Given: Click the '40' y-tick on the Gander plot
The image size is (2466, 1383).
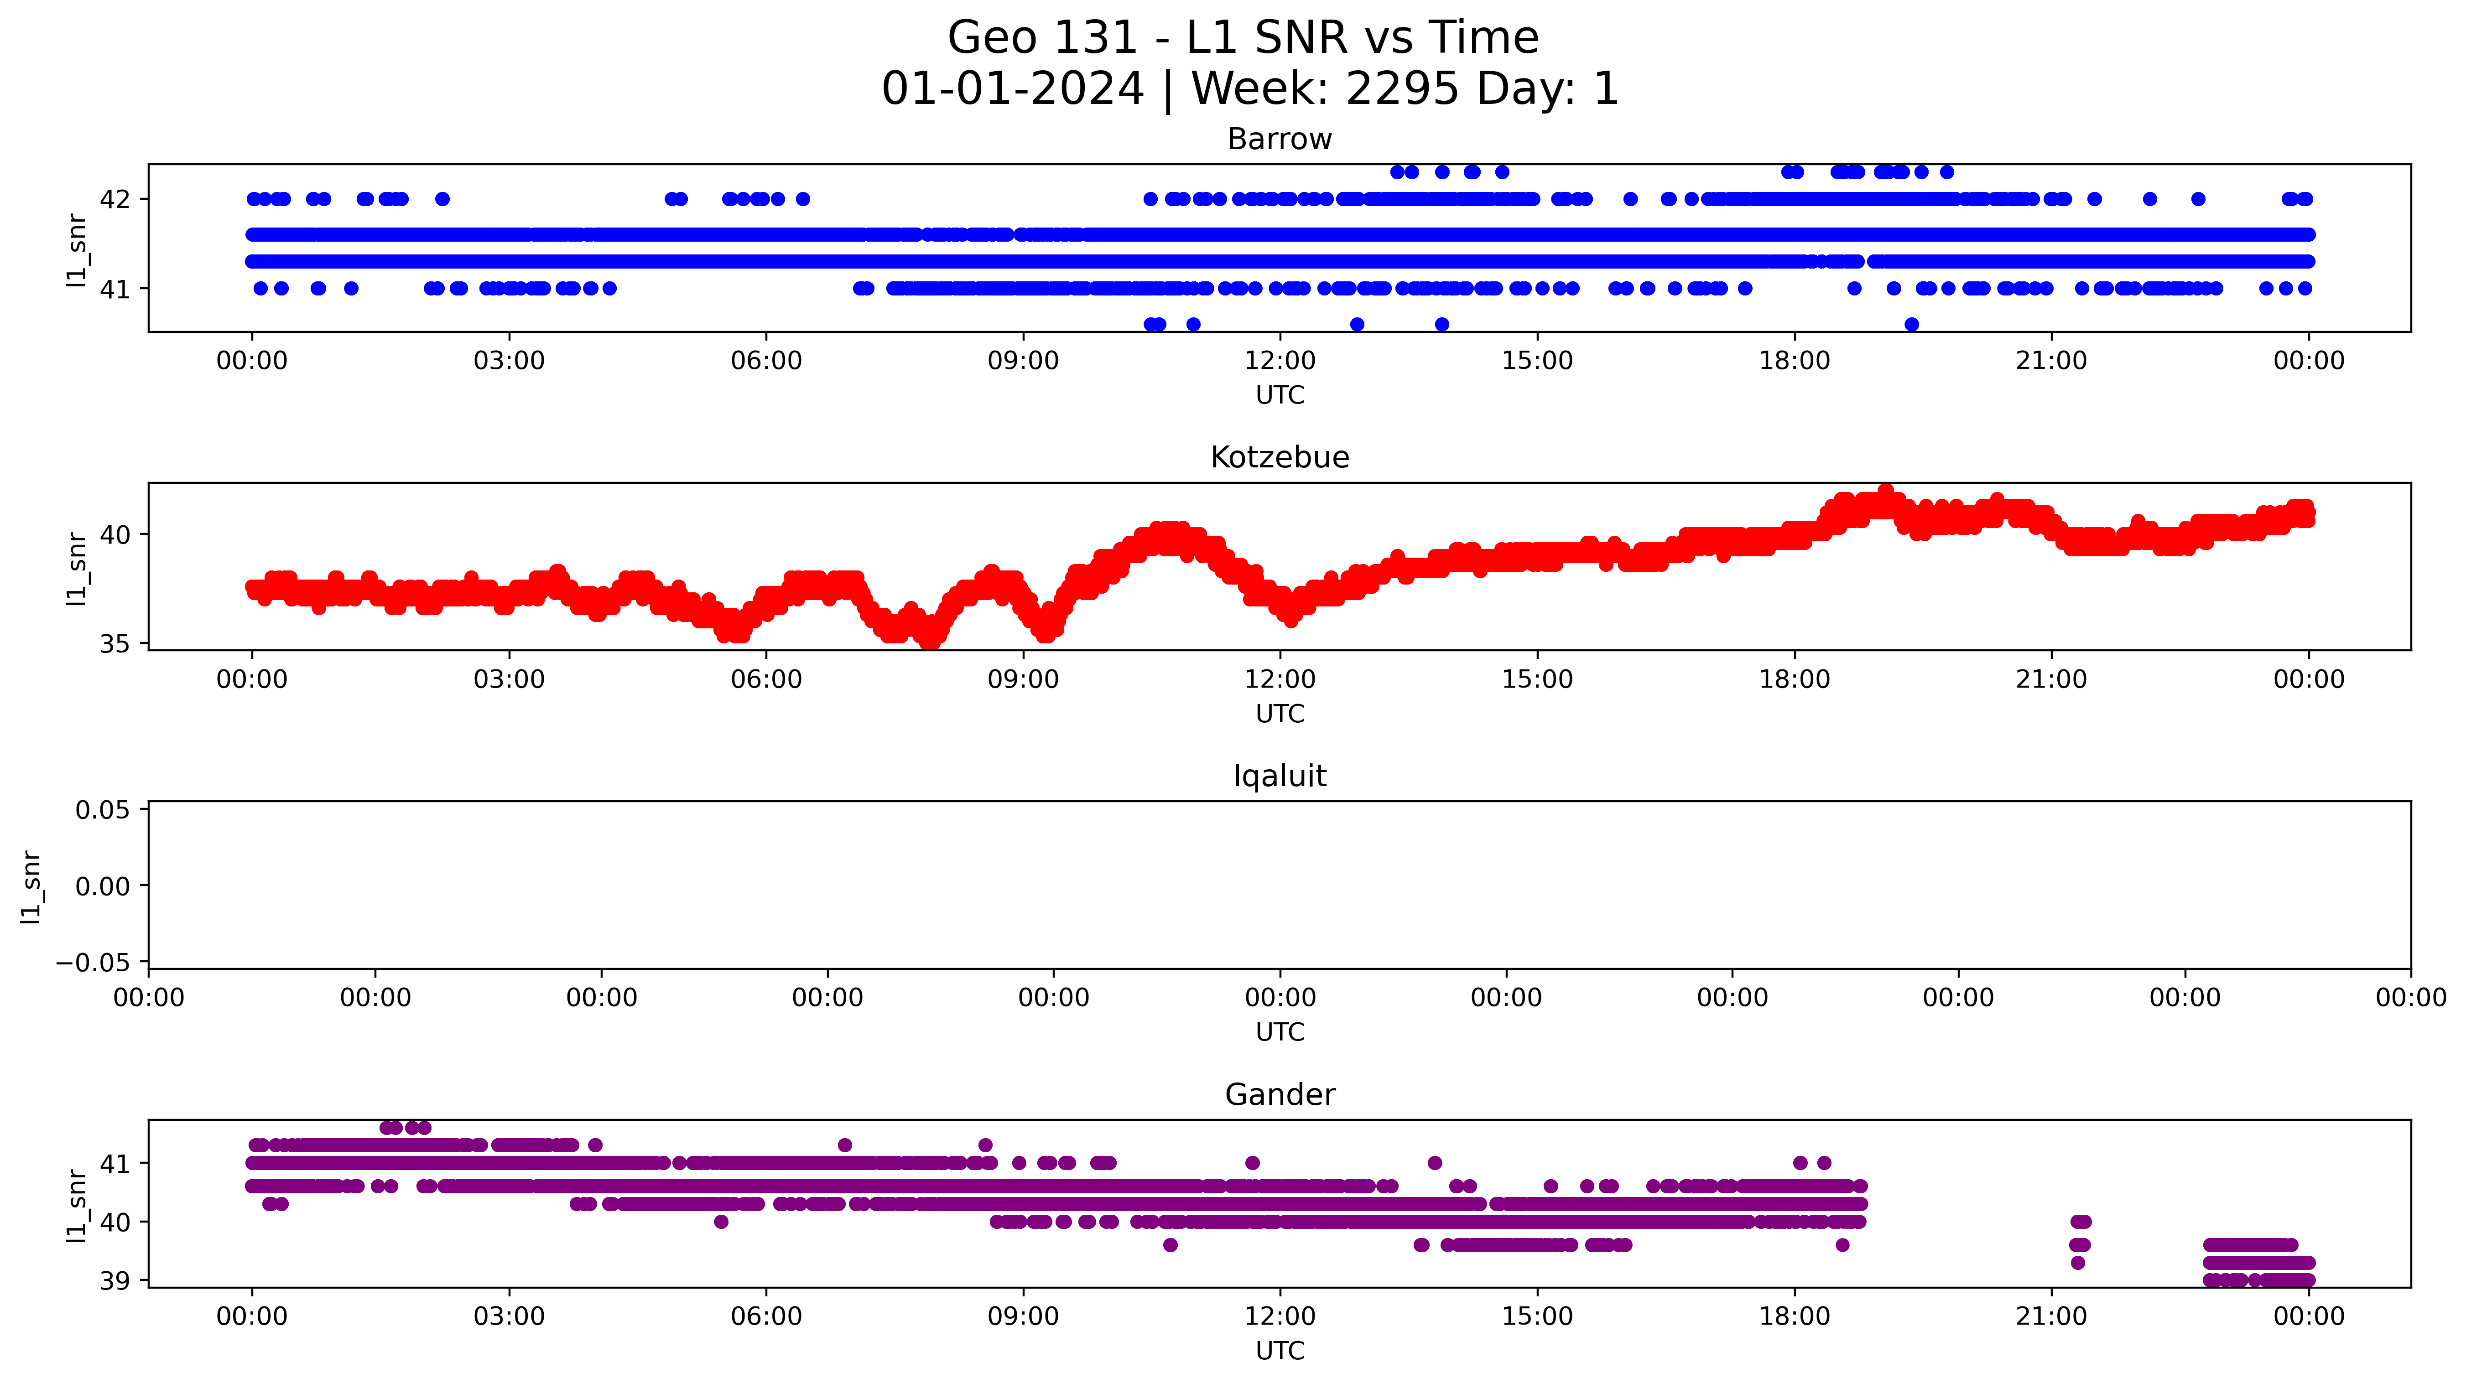Looking at the screenshot, I should pos(115,1223).
